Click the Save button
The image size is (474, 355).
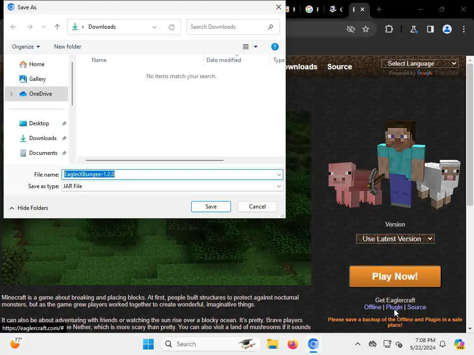211,207
